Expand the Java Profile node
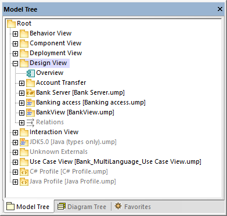 pos(15,182)
